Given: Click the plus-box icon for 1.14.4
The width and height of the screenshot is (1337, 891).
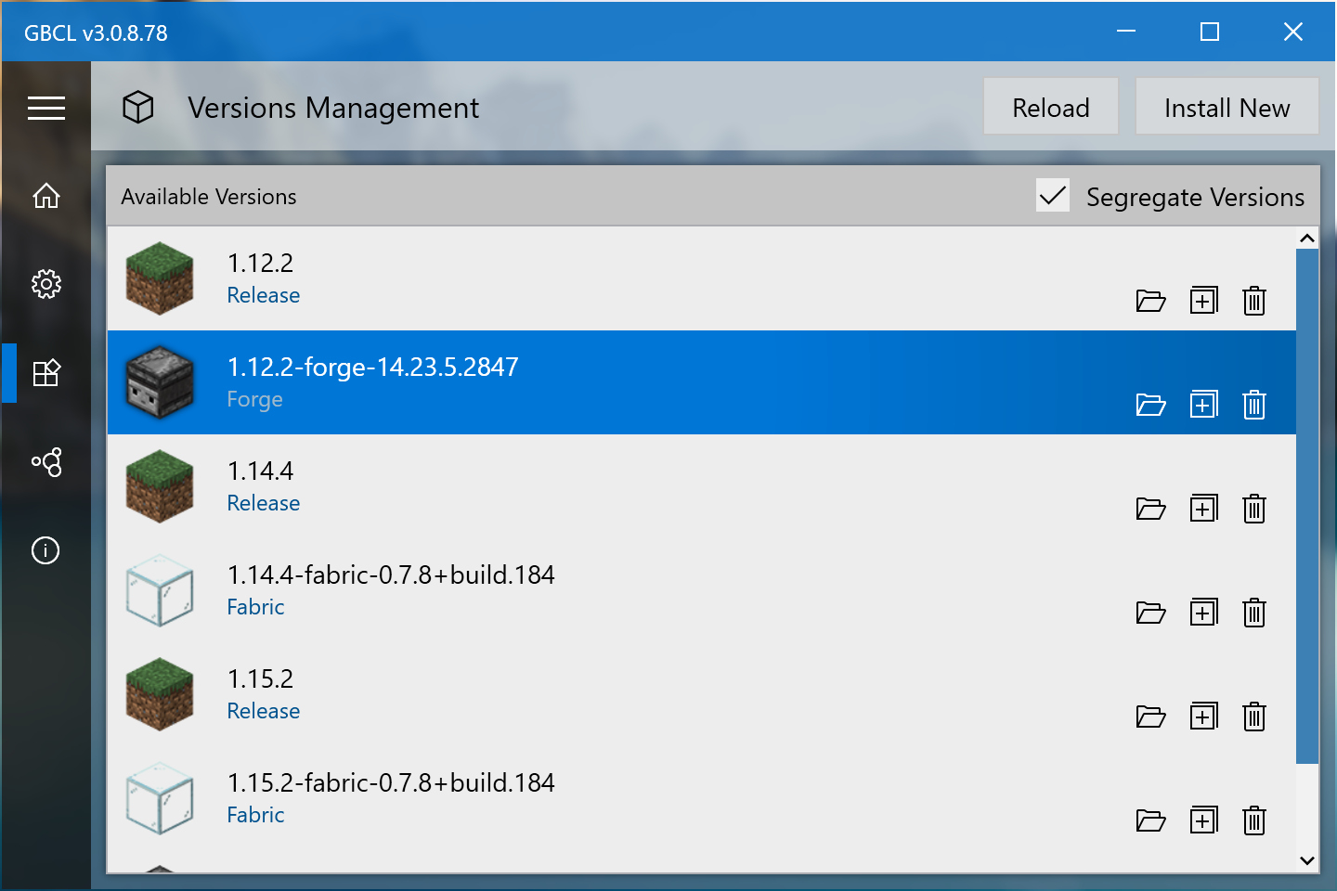Looking at the screenshot, I should point(1204,509).
